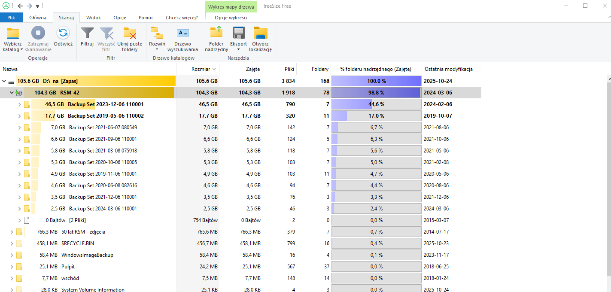Viewport: 611px width, 292px height.
Task: Click the Wyczyść filtr icon
Action: [106, 33]
